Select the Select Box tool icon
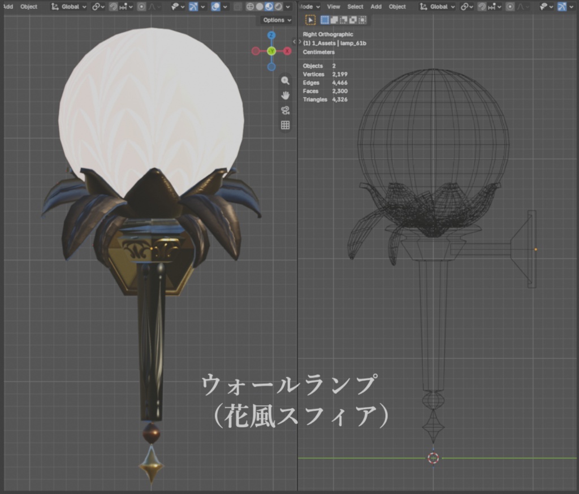The image size is (579, 494). coord(310,20)
